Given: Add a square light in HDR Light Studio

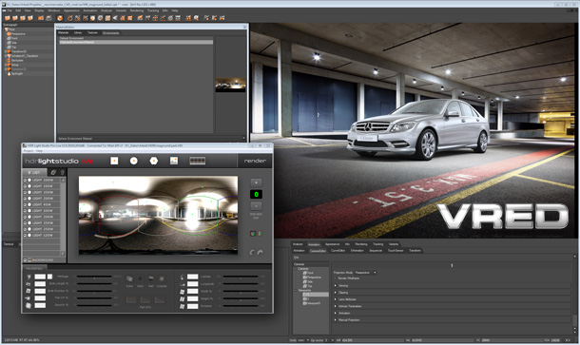Looking at the screenshot, I should [x=114, y=161].
